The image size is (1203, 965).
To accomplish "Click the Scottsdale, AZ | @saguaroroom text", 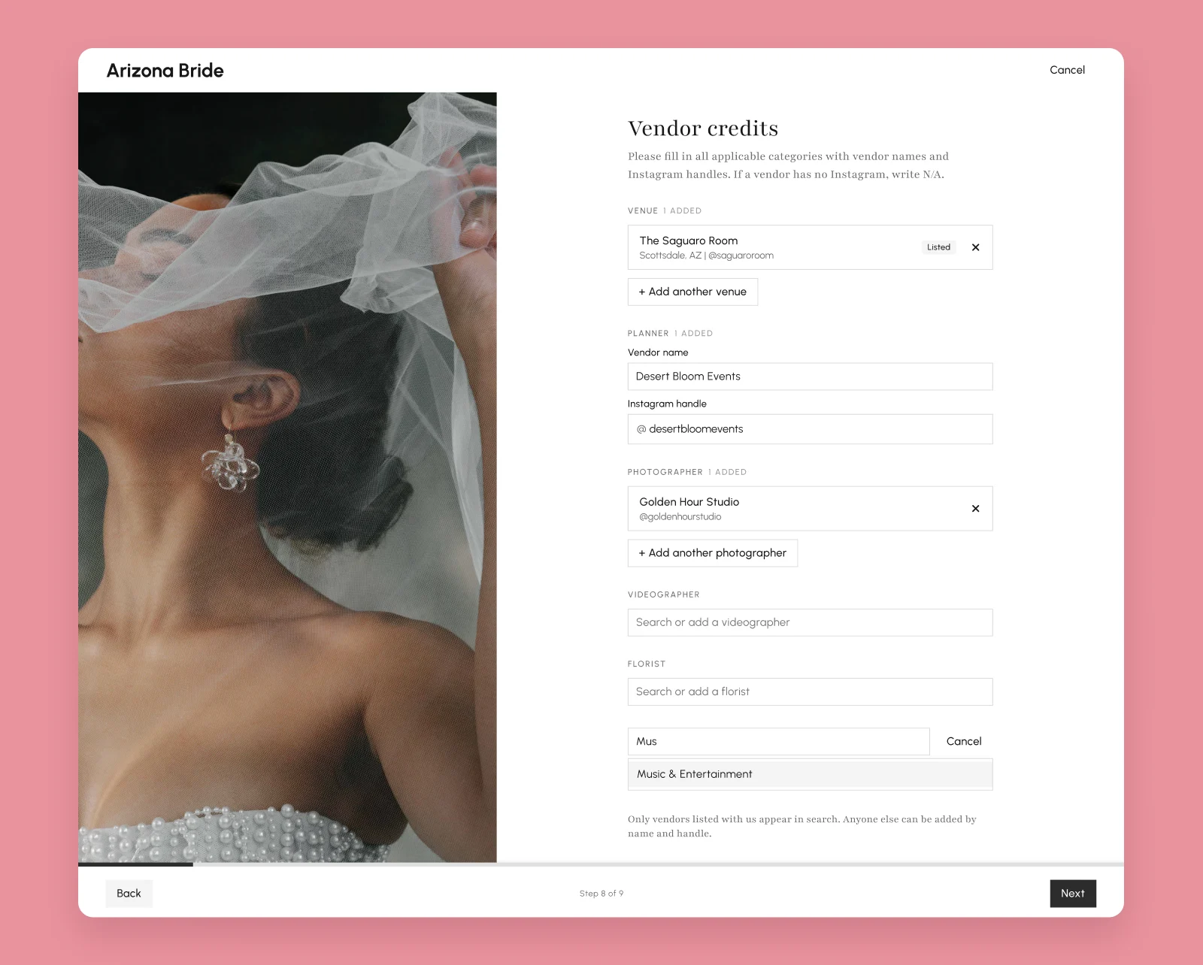I will click(707, 256).
